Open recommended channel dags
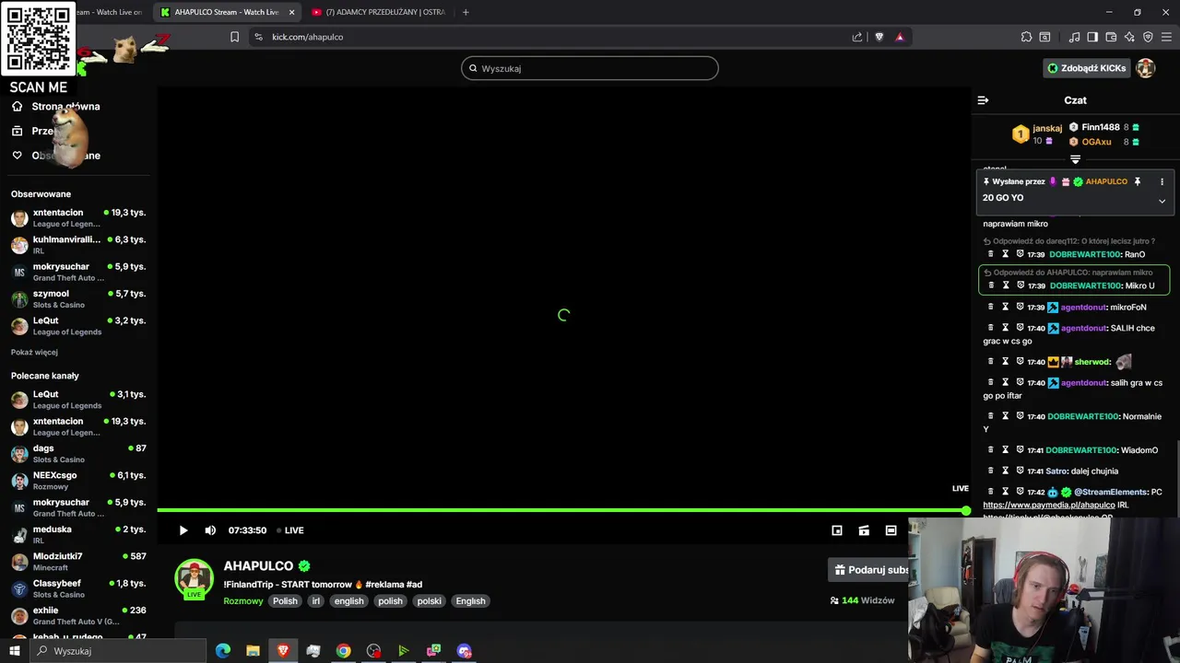 (78, 454)
